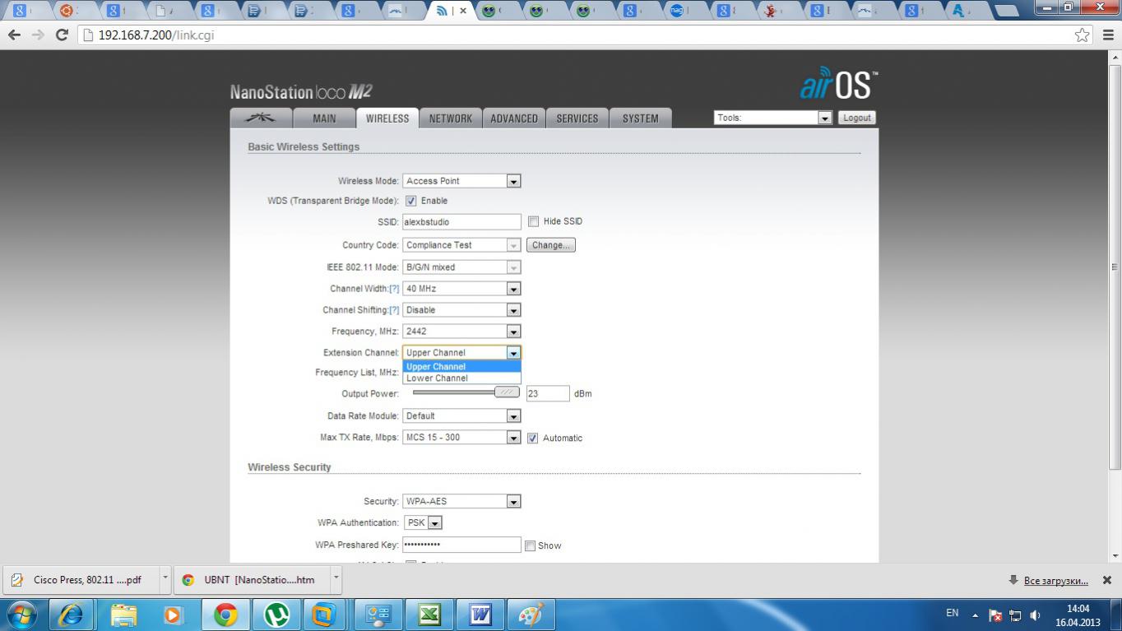Select Upper Channel option in list
The image size is (1122, 631).
(461, 367)
